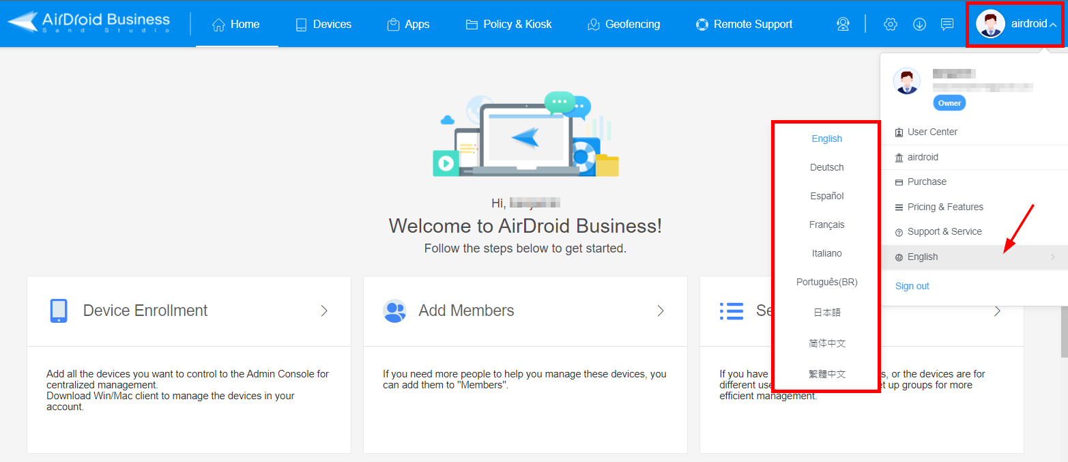Image resolution: width=1068 pixels, height=462 pixels.
Task: Click the Owner badge
Action: pos(949,103)
